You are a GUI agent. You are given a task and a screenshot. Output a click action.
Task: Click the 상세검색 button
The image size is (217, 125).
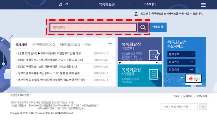tap(158, 27)
